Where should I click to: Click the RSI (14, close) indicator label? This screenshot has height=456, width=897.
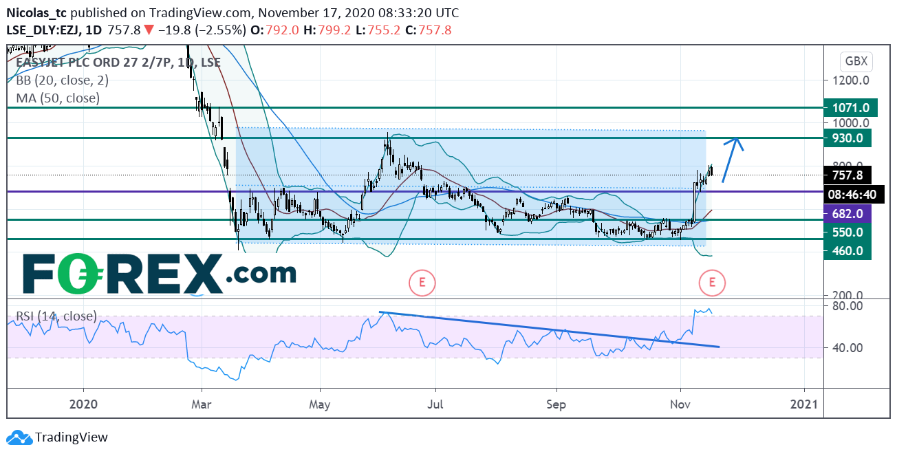(56, 317)
